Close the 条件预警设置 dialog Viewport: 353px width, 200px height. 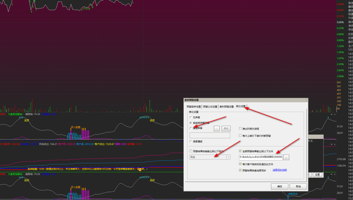pos(306,100)
